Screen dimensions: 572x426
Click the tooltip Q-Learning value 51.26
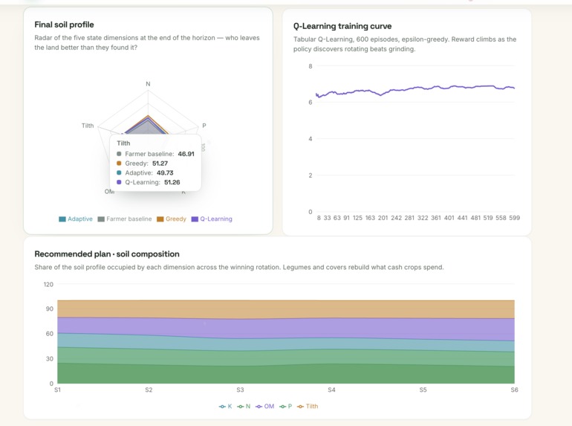(172, 183)
